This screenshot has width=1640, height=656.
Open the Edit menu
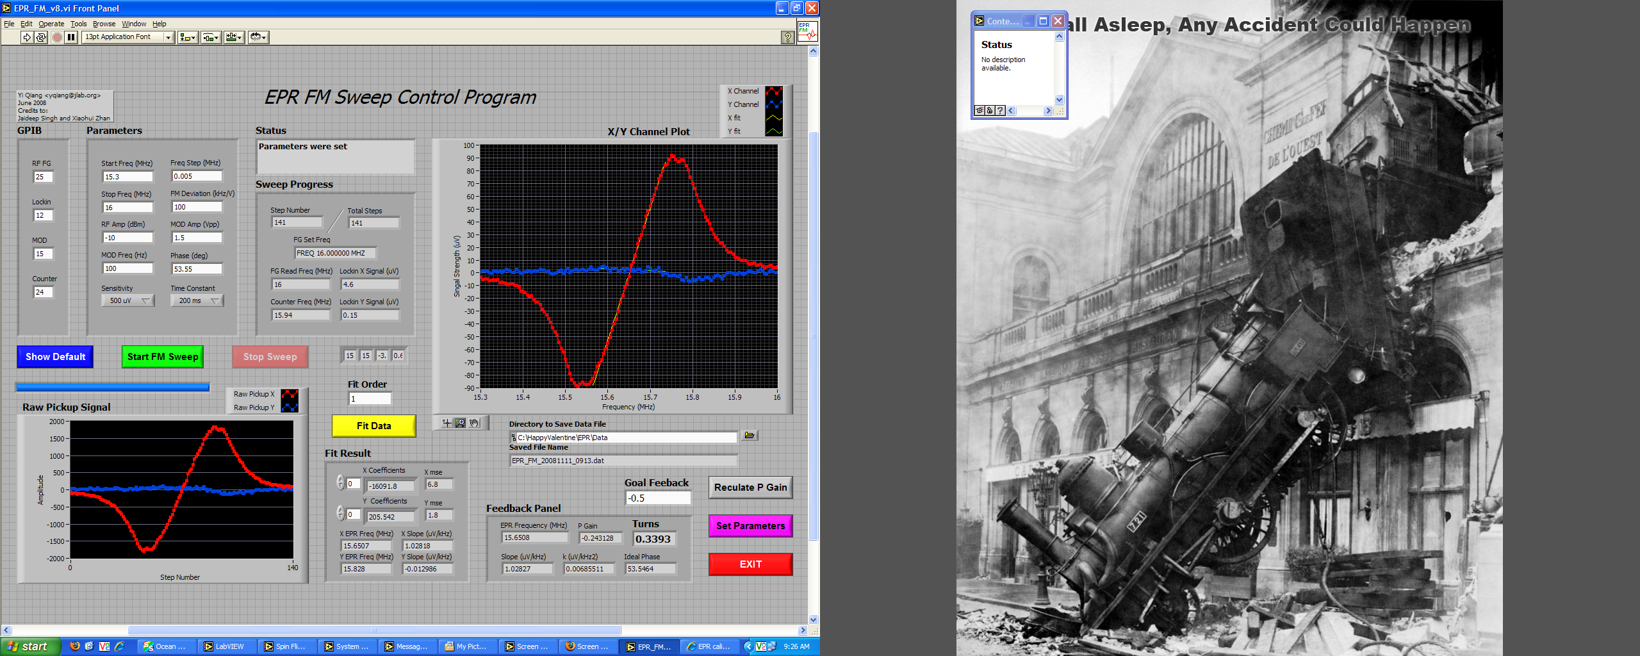(x=26, y=24)
